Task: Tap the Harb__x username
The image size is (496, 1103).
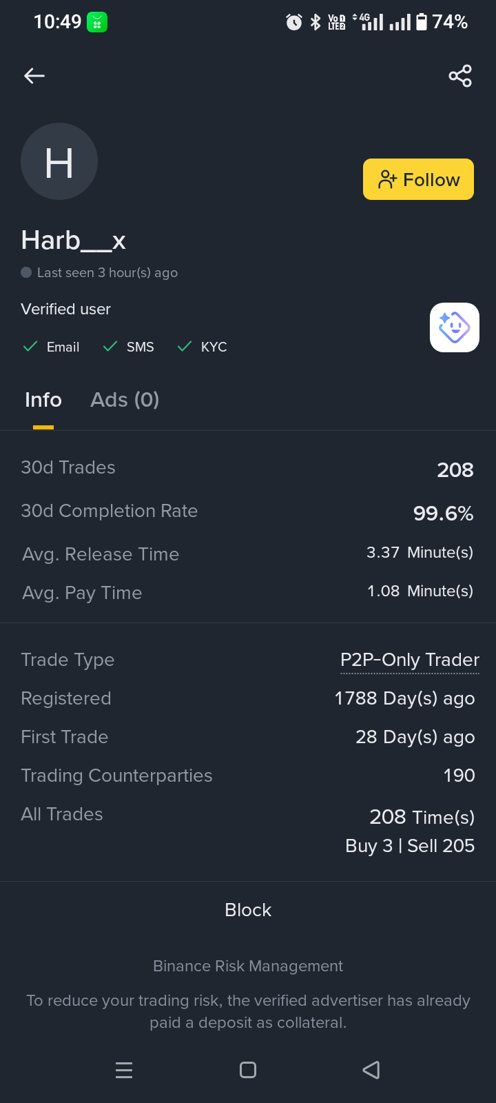Action: pos(73,241)
